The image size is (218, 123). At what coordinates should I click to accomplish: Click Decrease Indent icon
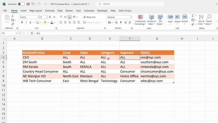pyautogui.click(x=74, y=22)
